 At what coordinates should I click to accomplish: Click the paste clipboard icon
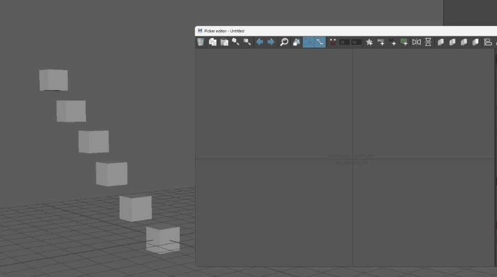pos(225,42)
